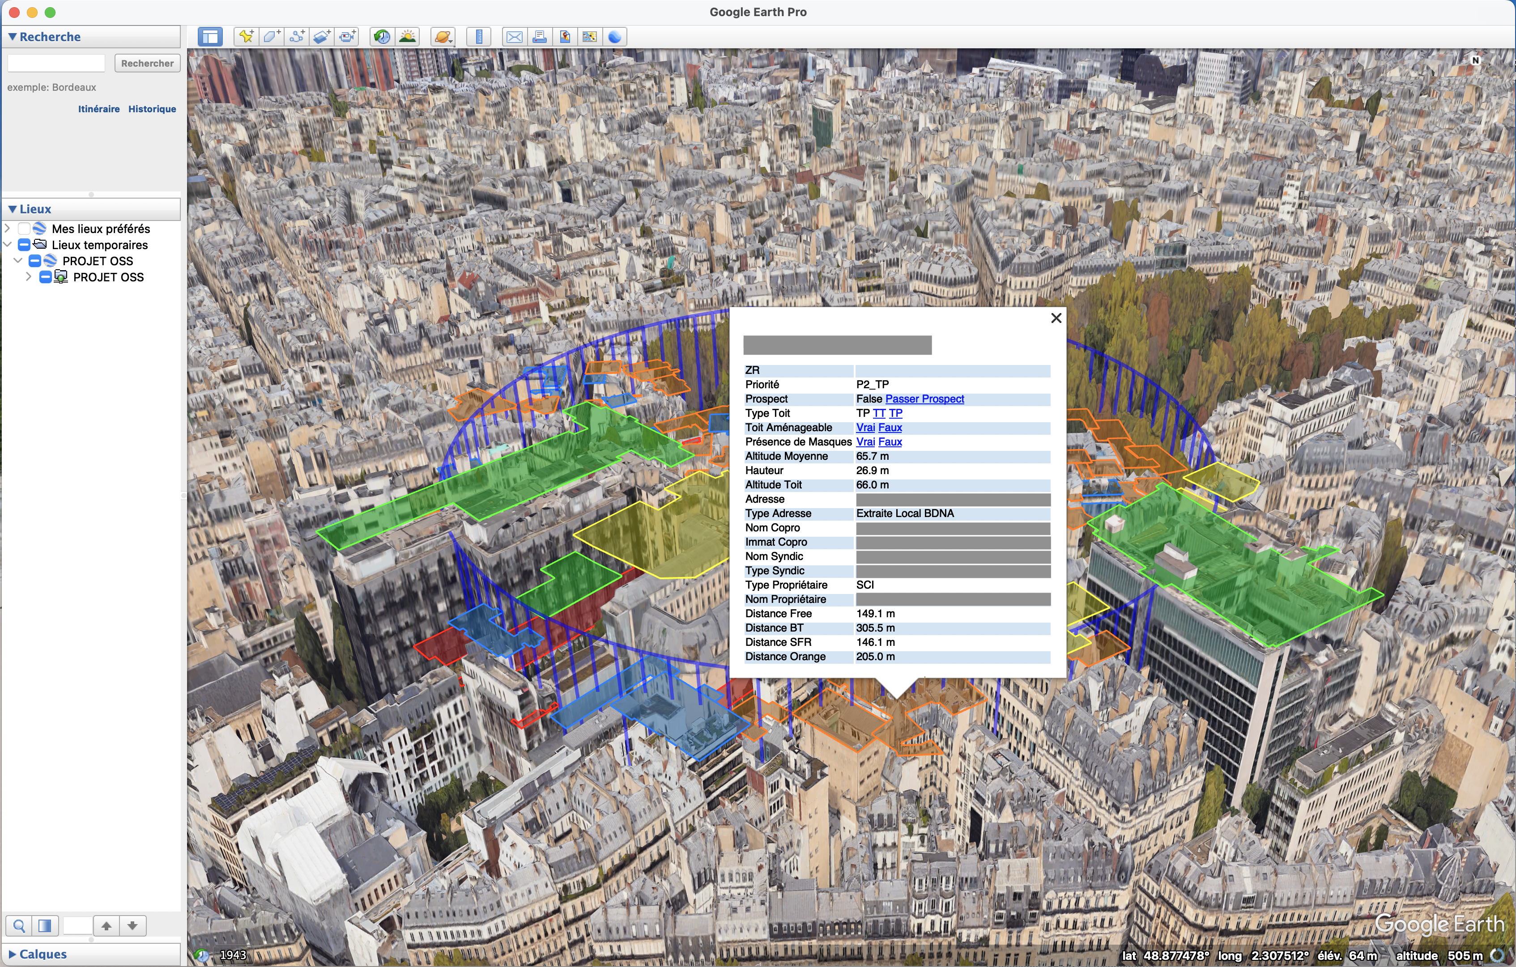Viewport: 1516px width, 967px height.
Task: View in Google Maps icon
Action: click(589, 37)
